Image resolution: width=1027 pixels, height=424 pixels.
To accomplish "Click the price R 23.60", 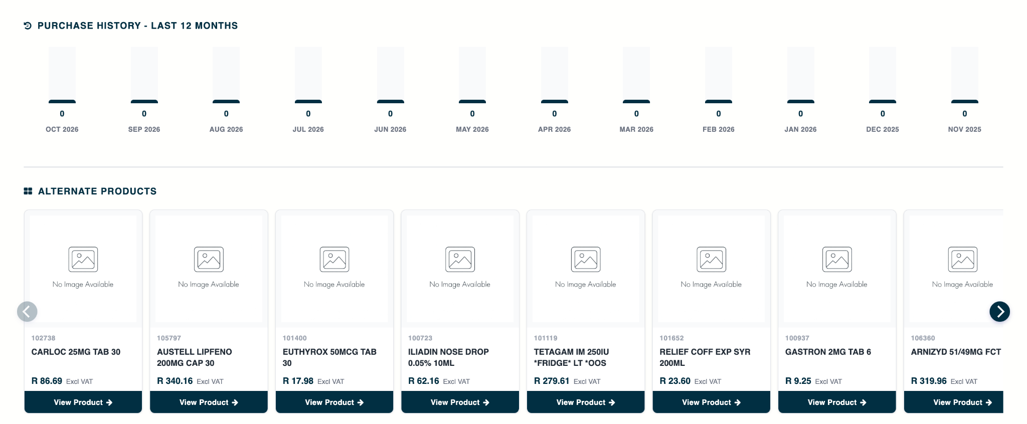I will point(675,381).
